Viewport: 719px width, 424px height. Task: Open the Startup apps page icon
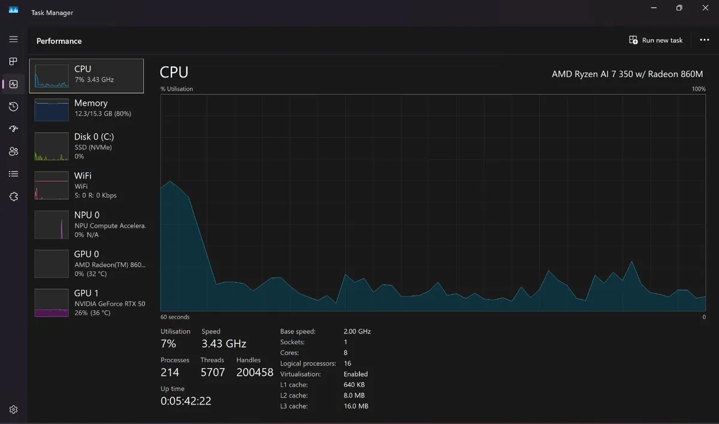(x=13, y=129)
